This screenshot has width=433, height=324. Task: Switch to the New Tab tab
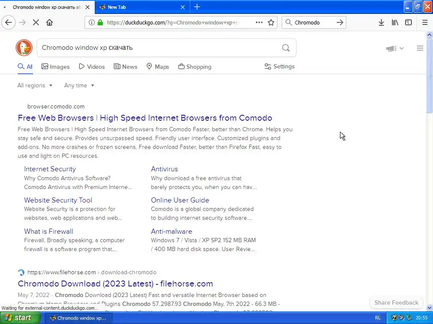(x=142, y=7)
